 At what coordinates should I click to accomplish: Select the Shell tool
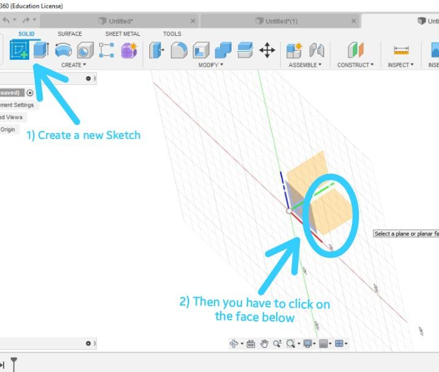tap(201, 50)
